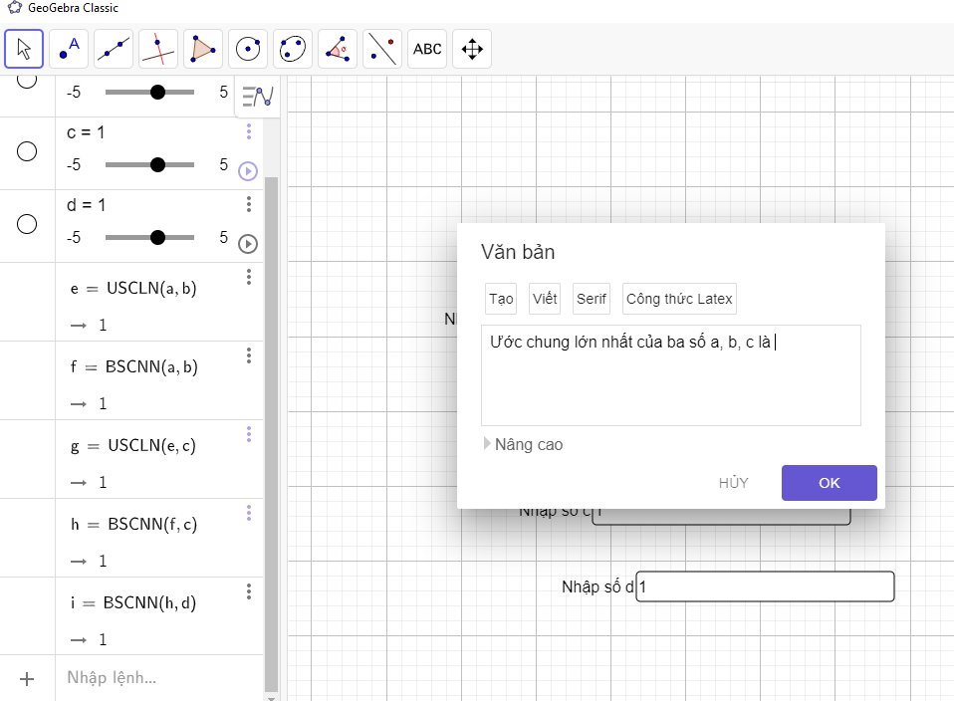This screenshot has width=954, height=701.
Task: Toggle visibility circle for slider c
Action: tap(27, 151)
